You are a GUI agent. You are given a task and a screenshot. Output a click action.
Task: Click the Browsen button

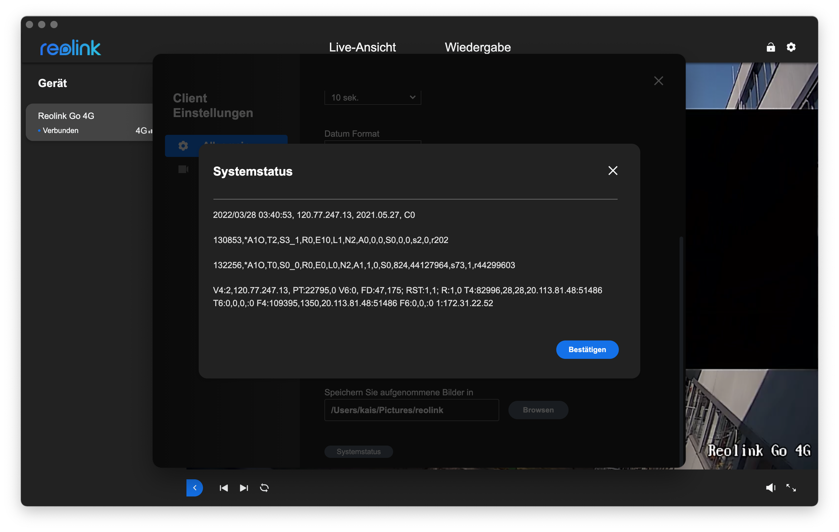(x=538, y=410)
